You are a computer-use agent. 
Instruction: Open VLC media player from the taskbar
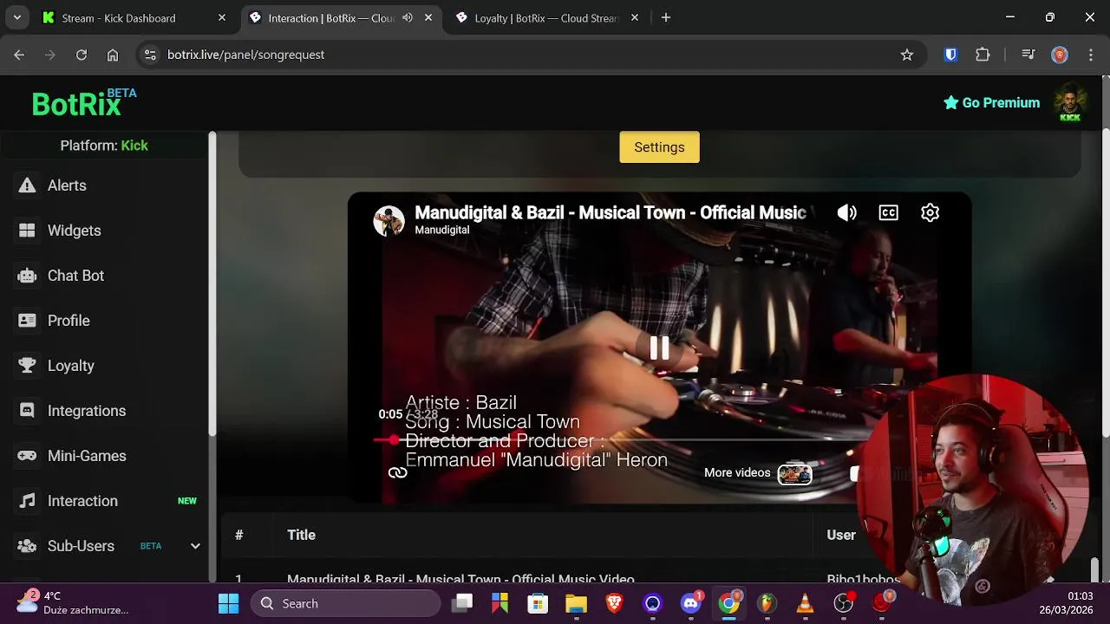806,603
